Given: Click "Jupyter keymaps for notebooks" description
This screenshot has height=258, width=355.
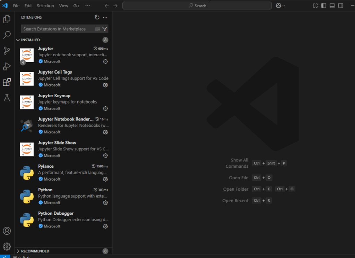Looking at the screenshot, I should click(68, 102).
